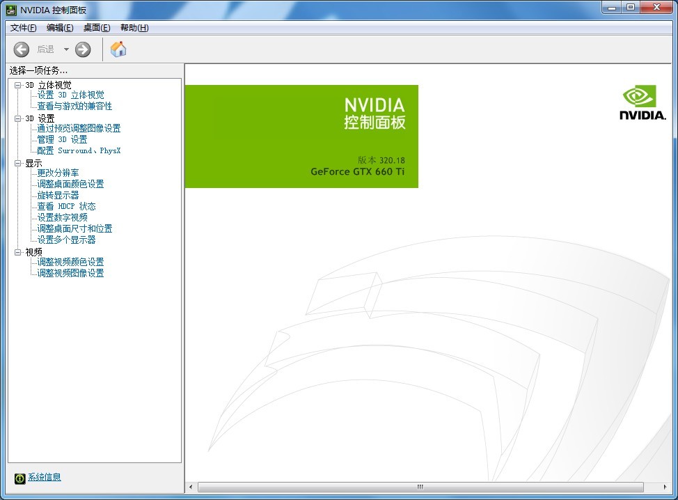Open 配置 Surround、PhysX task
The width and height of the screenshot is (678, 500).
click(79, 150)
